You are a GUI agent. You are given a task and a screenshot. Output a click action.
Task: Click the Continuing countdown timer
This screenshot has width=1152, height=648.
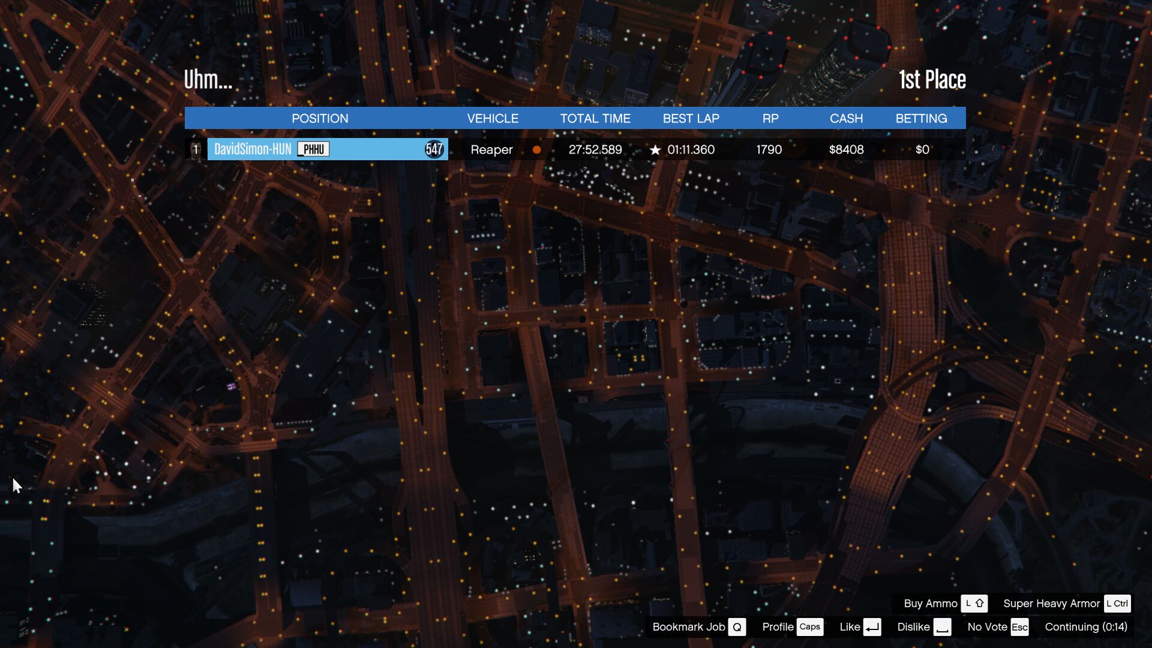(1086, 627)
